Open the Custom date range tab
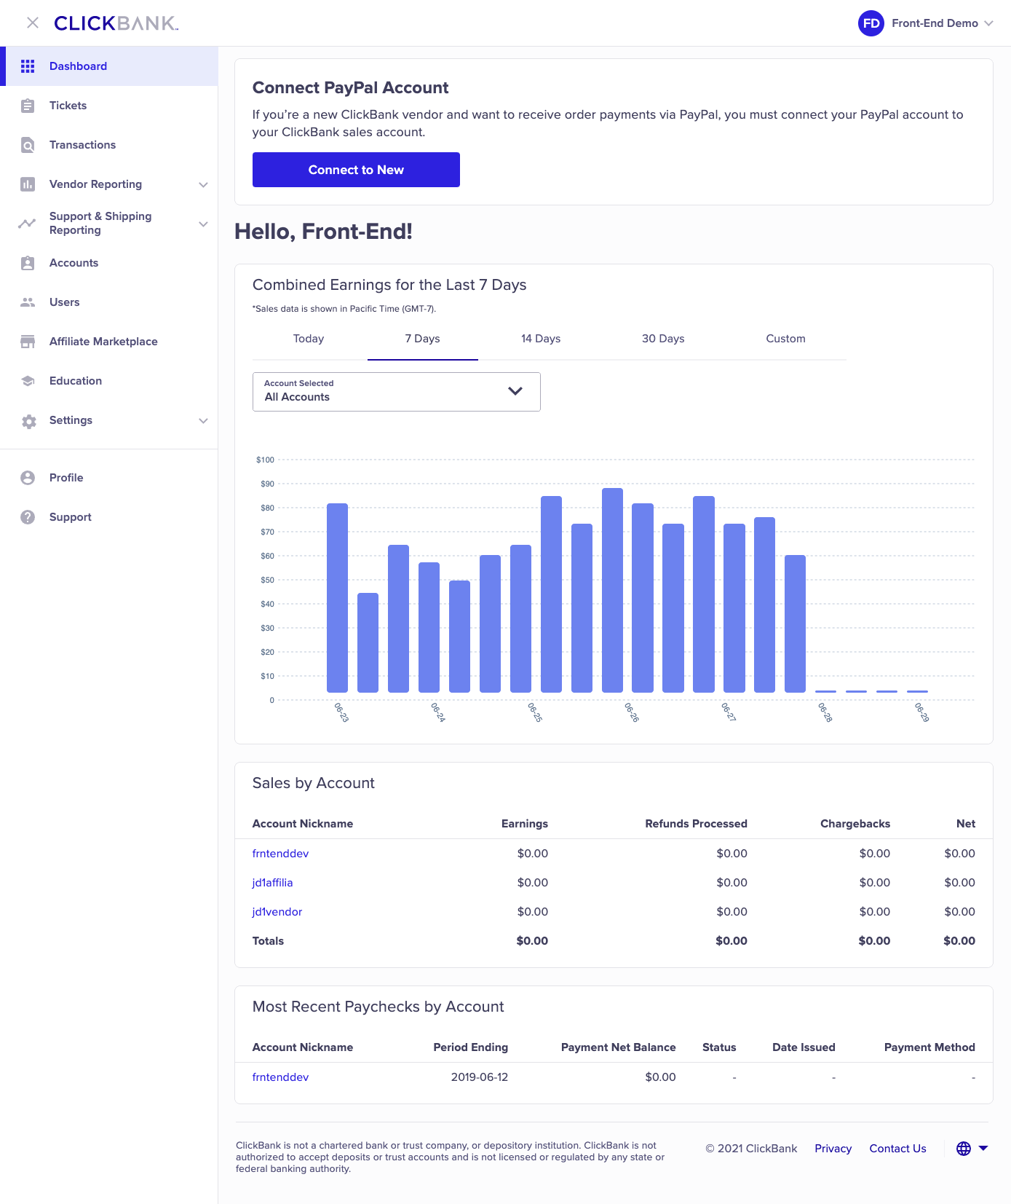The image size is (1011, 1204). (x=785, y=339)
